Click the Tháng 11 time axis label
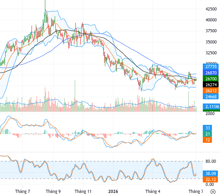Image resolution: width=220 pixels, height=194 pixels. (x=83, y=191)
